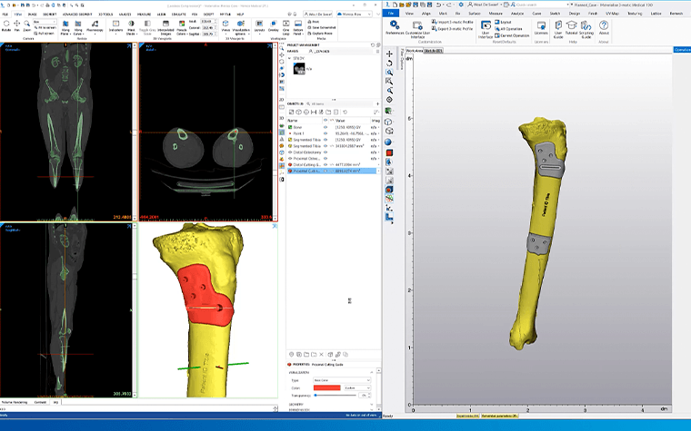Screen dimensions: 691x431
Task: Click the Transparency slider in Properties
Action: tap(335, 396)
